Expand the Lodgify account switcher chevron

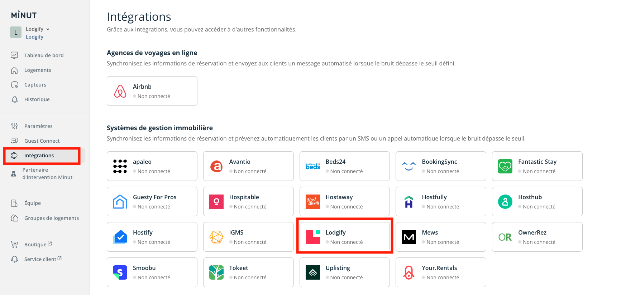coord(48,29)
